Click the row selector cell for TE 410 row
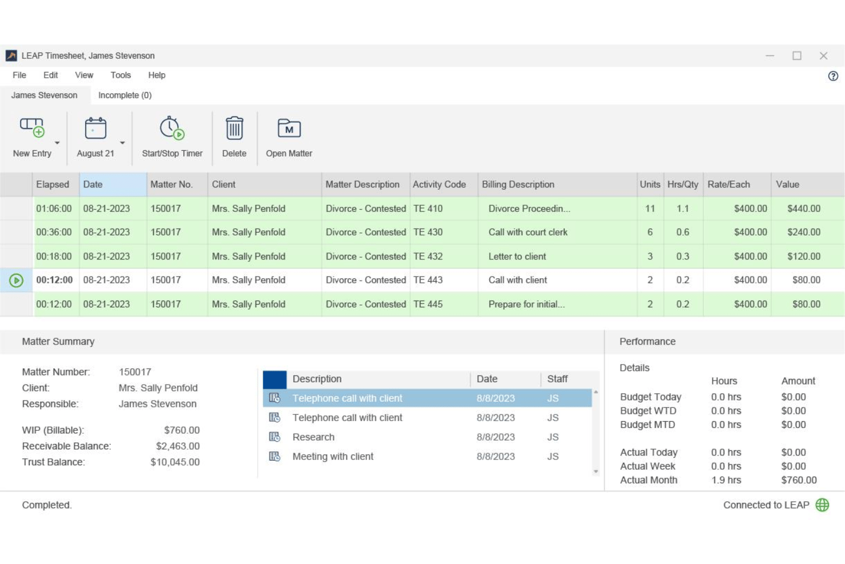Image resolution: width=845 pixels, height=564 pixels. tap(16, 209)
